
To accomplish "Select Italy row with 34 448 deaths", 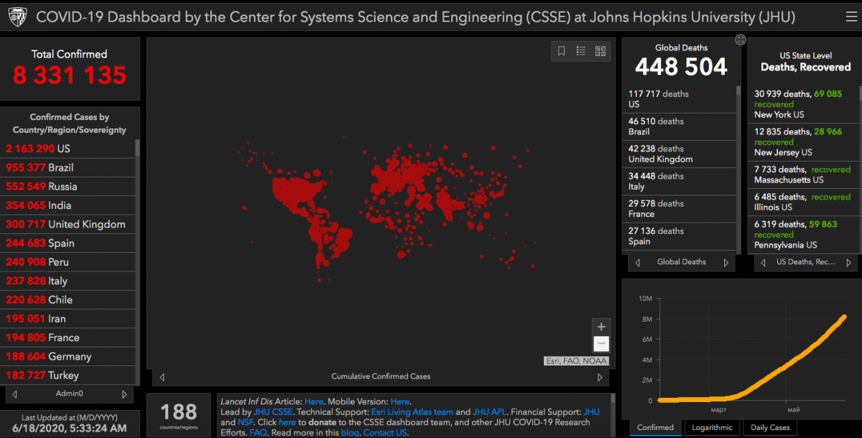I will [679, 181].
